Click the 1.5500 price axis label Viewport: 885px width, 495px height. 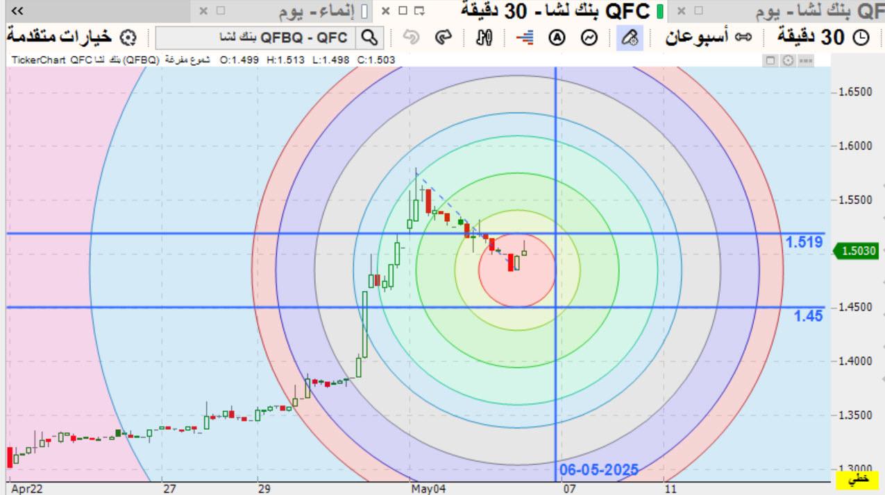point(855,200)
